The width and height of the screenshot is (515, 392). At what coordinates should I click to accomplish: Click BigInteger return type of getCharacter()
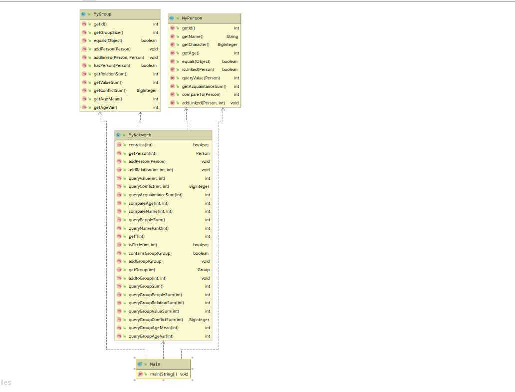(227, 44)
